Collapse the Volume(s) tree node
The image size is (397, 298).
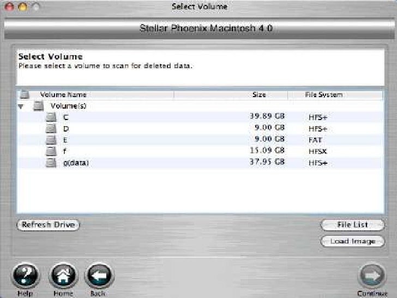(21, 106)
